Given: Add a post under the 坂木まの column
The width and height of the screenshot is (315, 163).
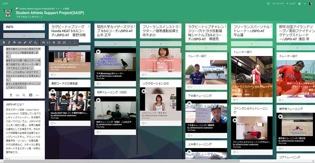Looking at the screenshot, I should point(160,43).
